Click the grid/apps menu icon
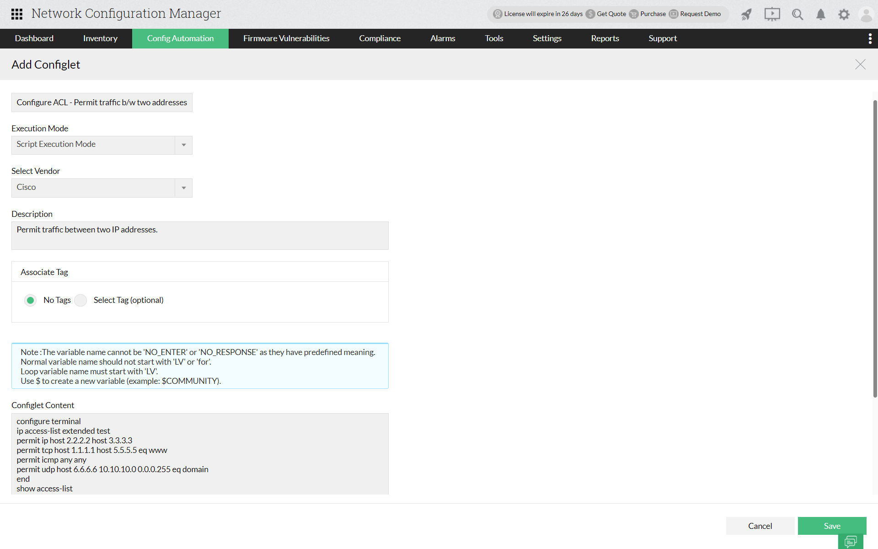 point(17,14)
